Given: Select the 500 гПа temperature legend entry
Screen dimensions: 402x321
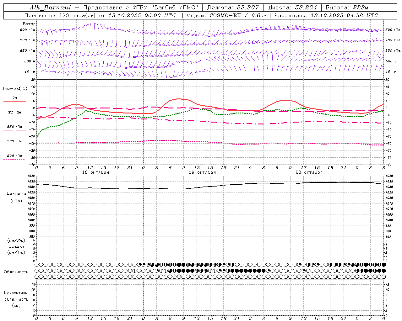Looking at the screenshot, I should coord(15,156).
